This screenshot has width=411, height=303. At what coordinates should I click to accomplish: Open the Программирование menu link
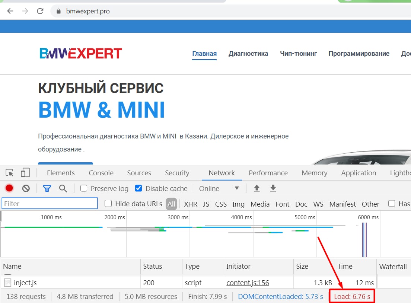pos(359,54)
